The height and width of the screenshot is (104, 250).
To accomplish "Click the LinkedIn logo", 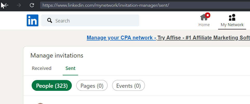I will pyautogui.click(x=32, y=20).
